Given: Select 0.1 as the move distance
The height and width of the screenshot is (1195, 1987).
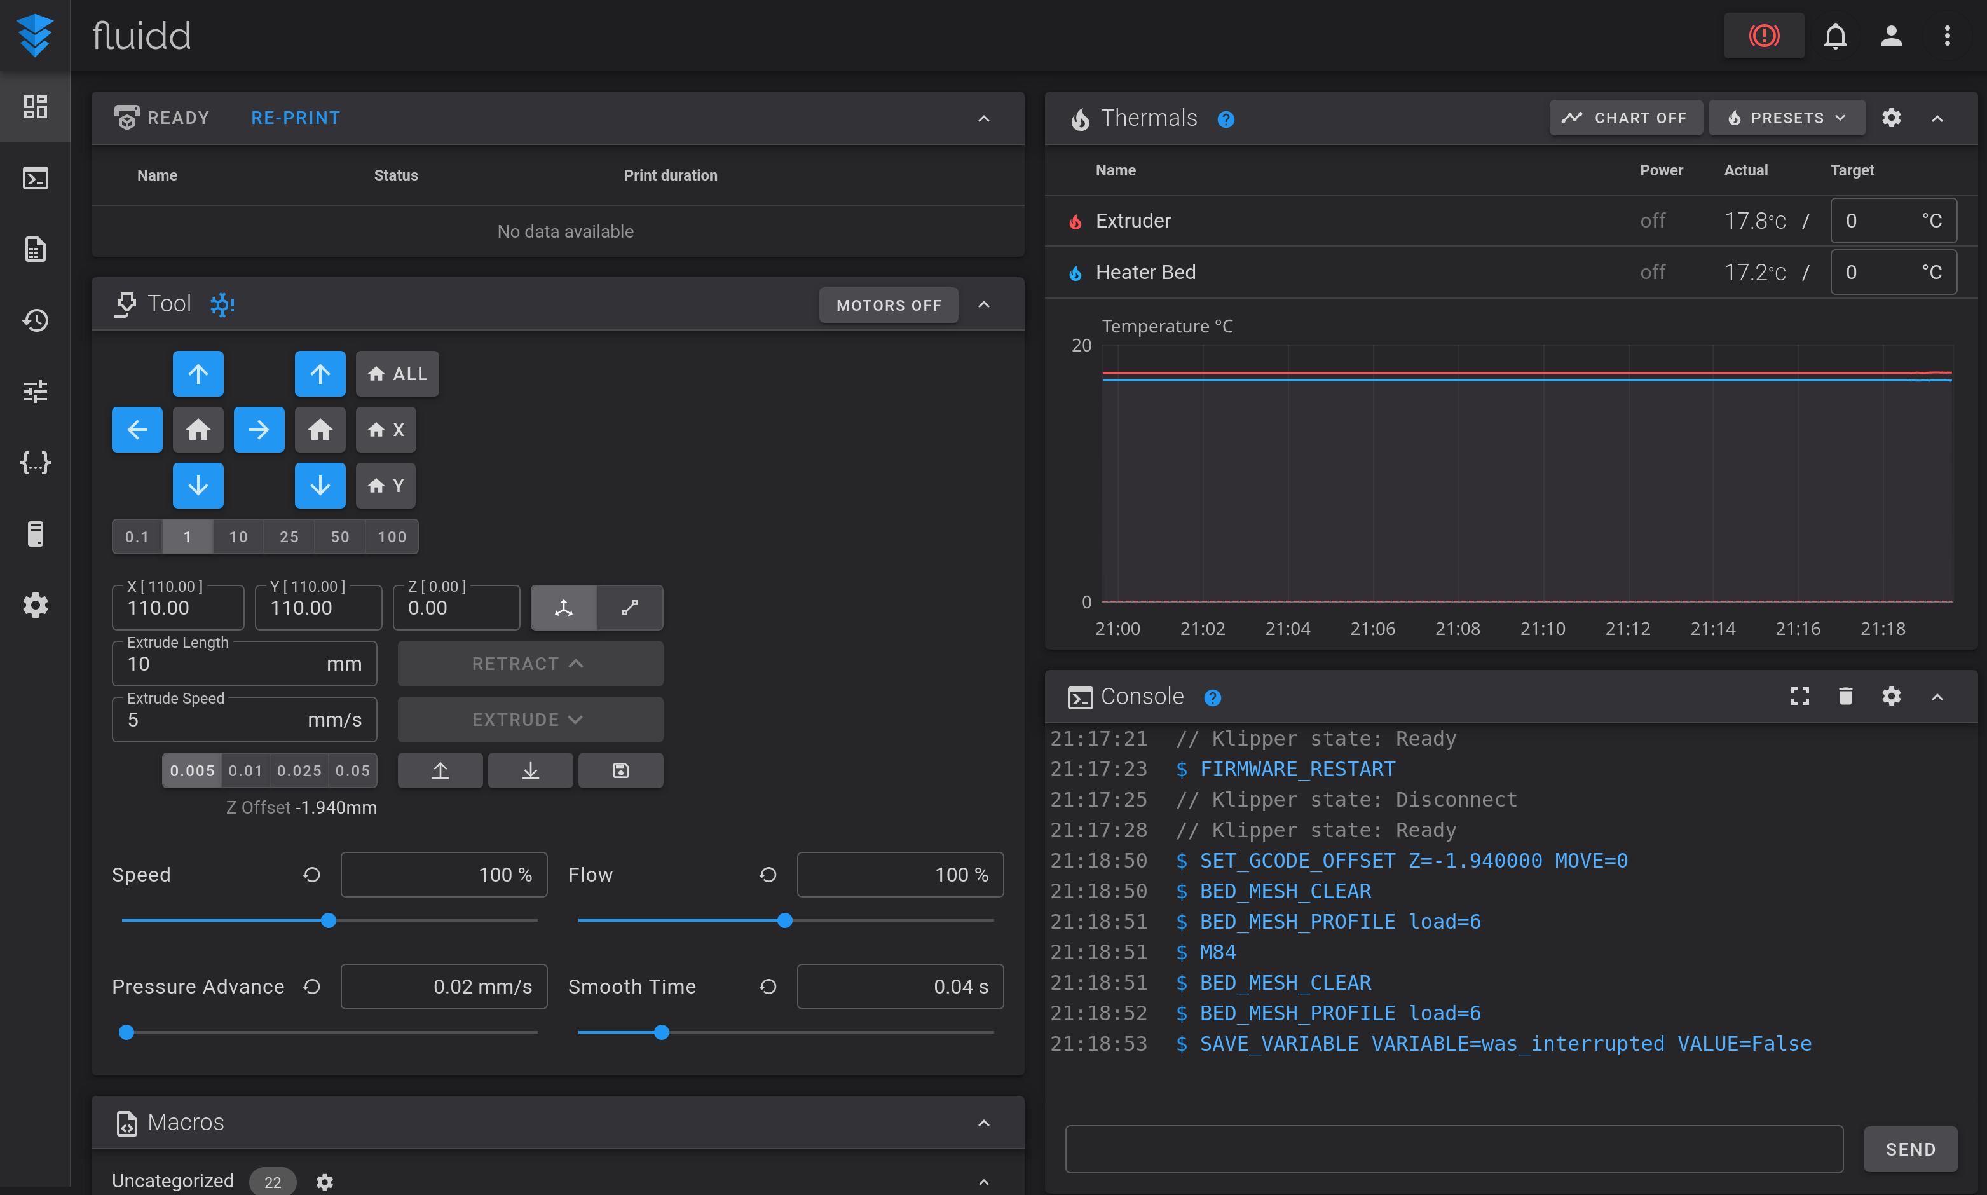Looking at the screenshot, I should tap(137, 536).
